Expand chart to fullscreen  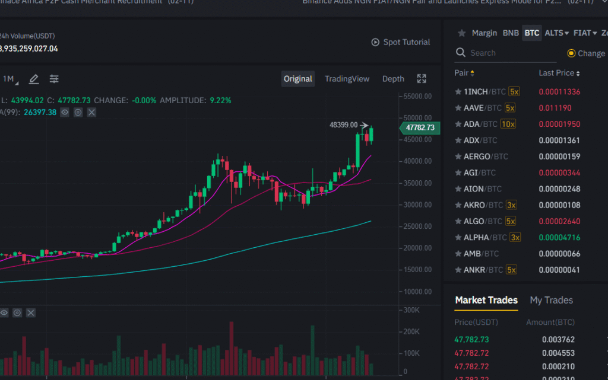pos(422,78)
